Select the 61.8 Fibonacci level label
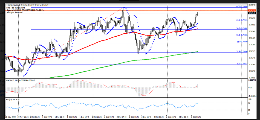 pyautogui.click(x=242, y=42)
